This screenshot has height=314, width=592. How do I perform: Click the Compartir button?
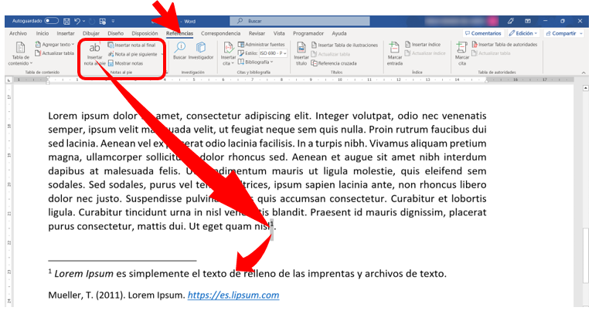(564, 33)
